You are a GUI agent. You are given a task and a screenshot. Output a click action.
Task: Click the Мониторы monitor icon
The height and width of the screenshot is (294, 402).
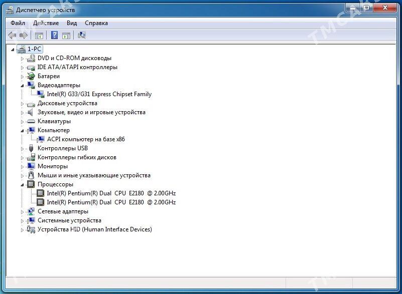point(31,166)
